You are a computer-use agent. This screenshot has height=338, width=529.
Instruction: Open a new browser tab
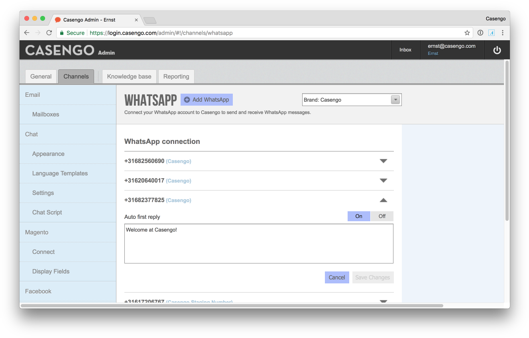click(150, 20)
